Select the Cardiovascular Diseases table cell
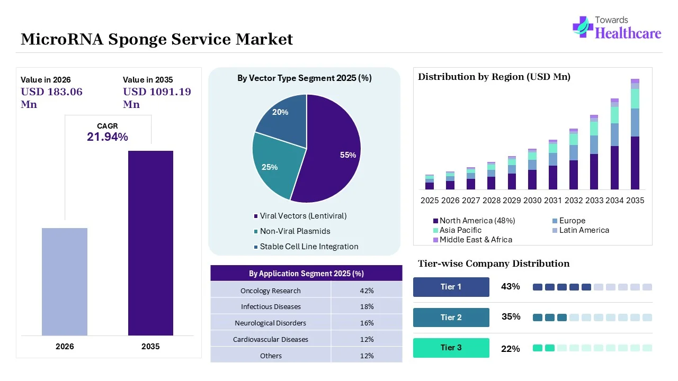The image size is (678, 381). tap(271, 339)
